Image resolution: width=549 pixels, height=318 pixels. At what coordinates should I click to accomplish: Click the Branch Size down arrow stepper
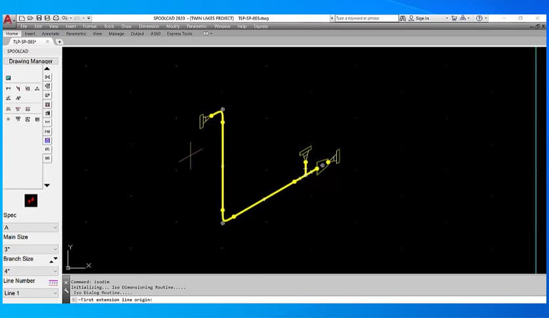click(x=55, y=258)
